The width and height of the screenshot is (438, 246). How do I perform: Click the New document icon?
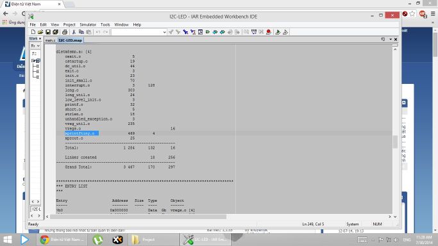pyautogui.click(x=33, y=32)
